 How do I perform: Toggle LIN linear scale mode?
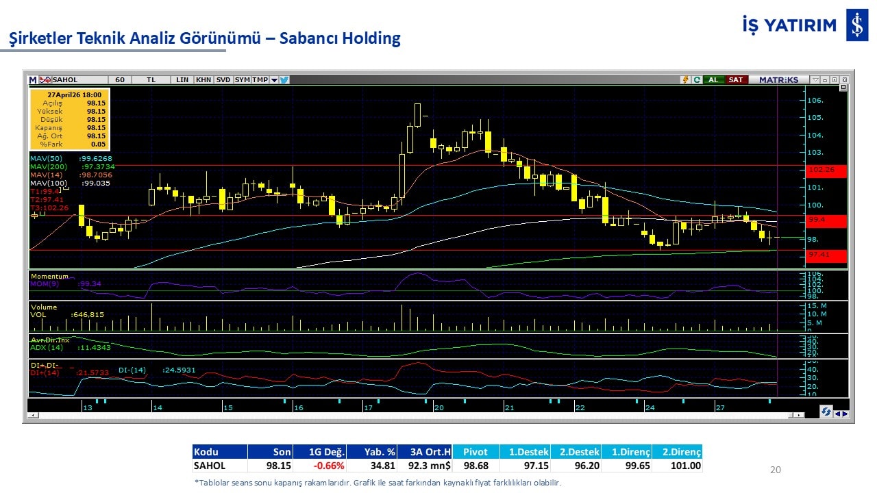click(182, 79)
